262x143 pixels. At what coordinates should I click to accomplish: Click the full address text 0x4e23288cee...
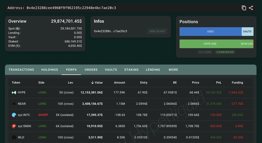[71, 8]
